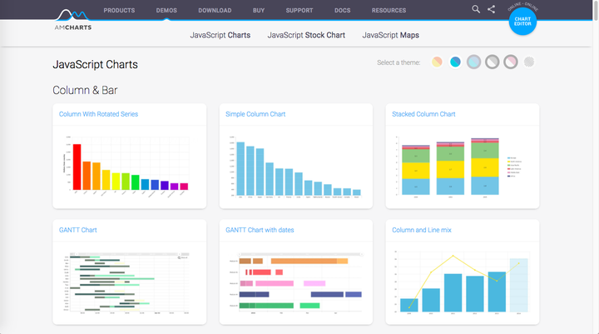Open GANTT Chart link
This screenshot has height=334, width=599.
click(78, 230)
